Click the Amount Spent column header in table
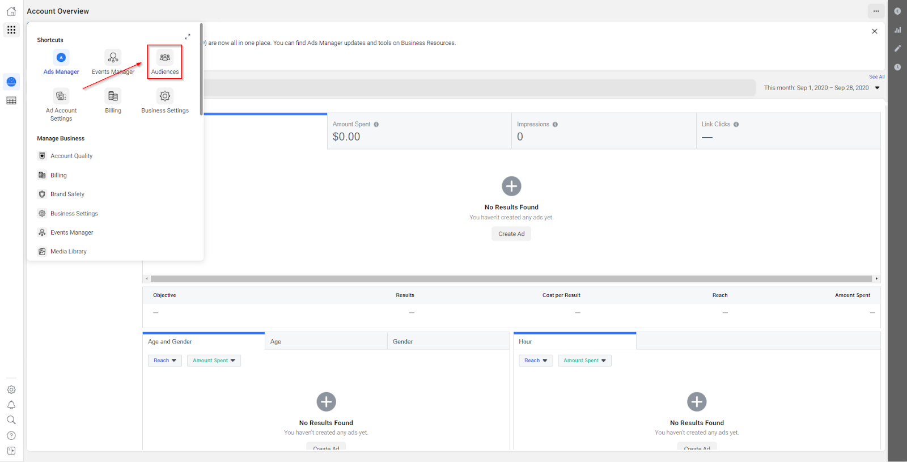 coord(853,295)
